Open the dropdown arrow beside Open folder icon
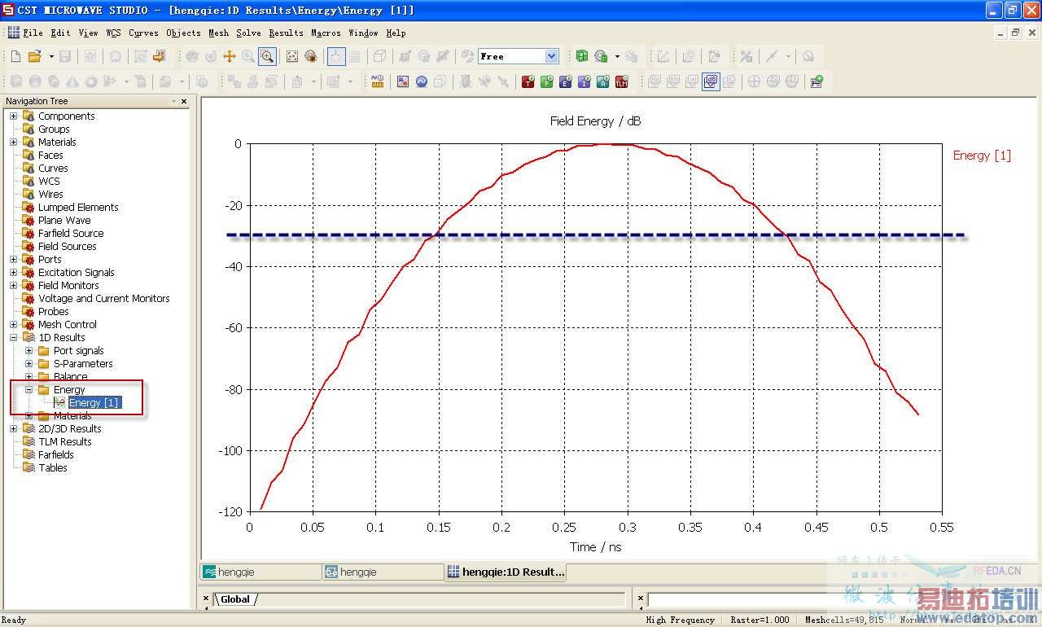 [51, 56]
